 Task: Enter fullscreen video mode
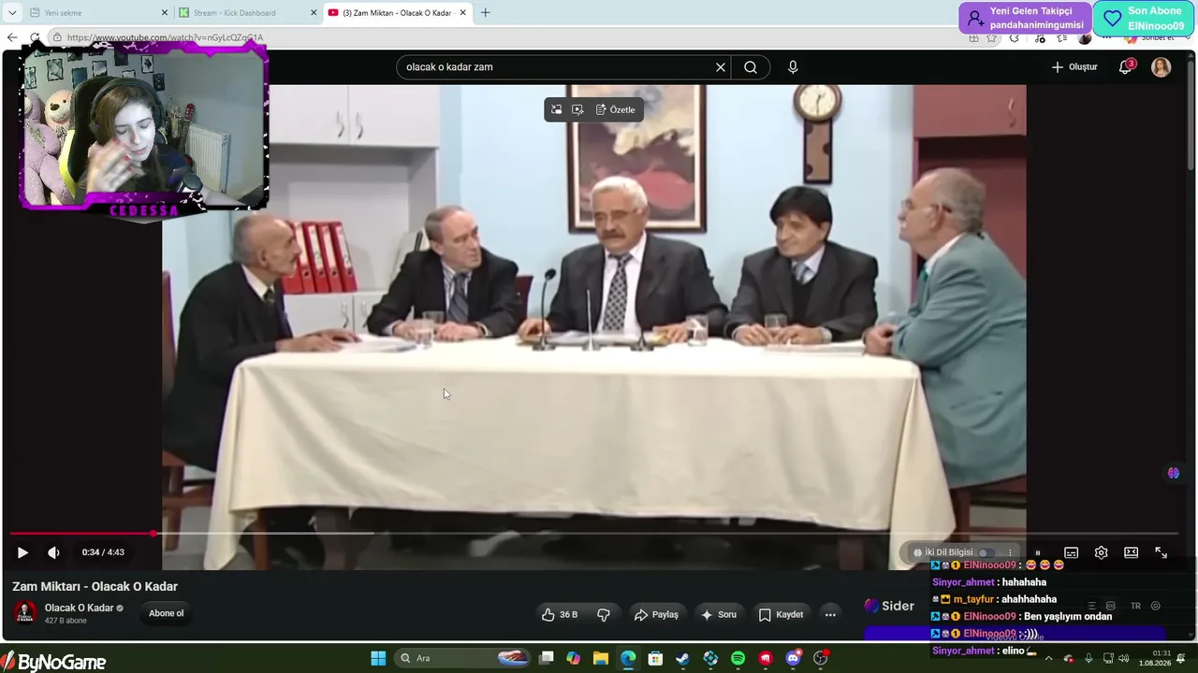pyautogui.click(x=1161, y=552)
